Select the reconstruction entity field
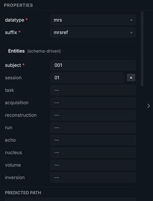Viewport: 153px width, 201px height. (93, 115)
